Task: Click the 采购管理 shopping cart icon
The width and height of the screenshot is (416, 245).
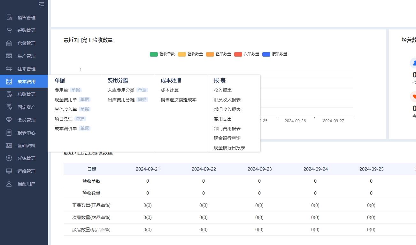Action: click(x=9, y=30)
